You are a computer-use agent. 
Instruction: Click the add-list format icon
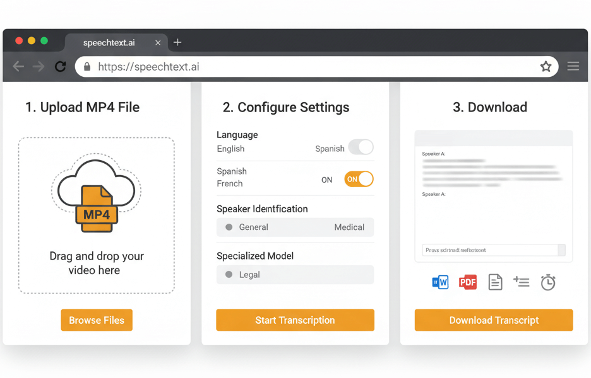pyautogui.click(x=522, y=282)
